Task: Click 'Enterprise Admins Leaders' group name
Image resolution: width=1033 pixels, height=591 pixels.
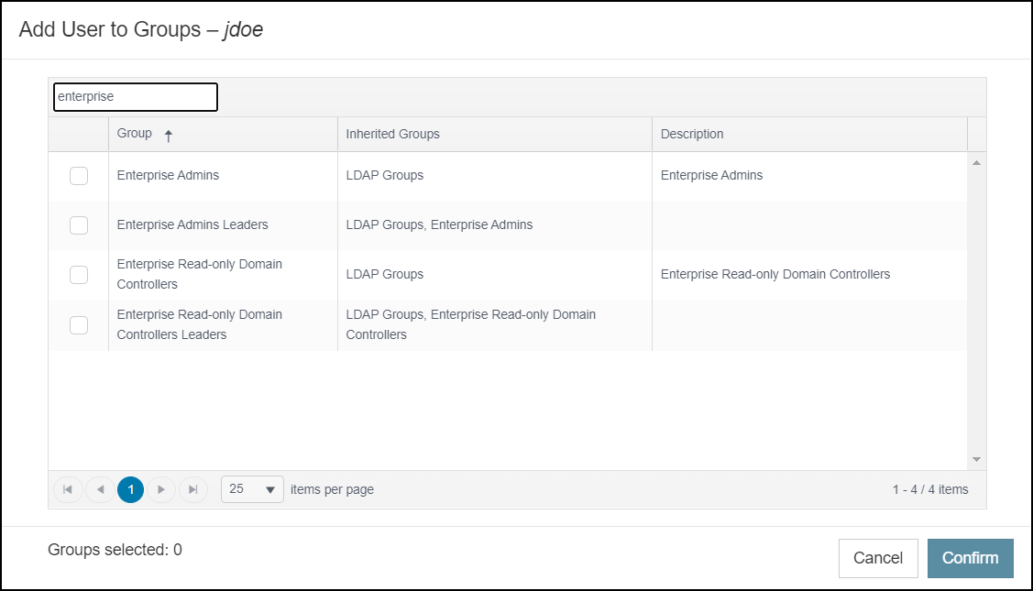Action: tap(192, 224)
